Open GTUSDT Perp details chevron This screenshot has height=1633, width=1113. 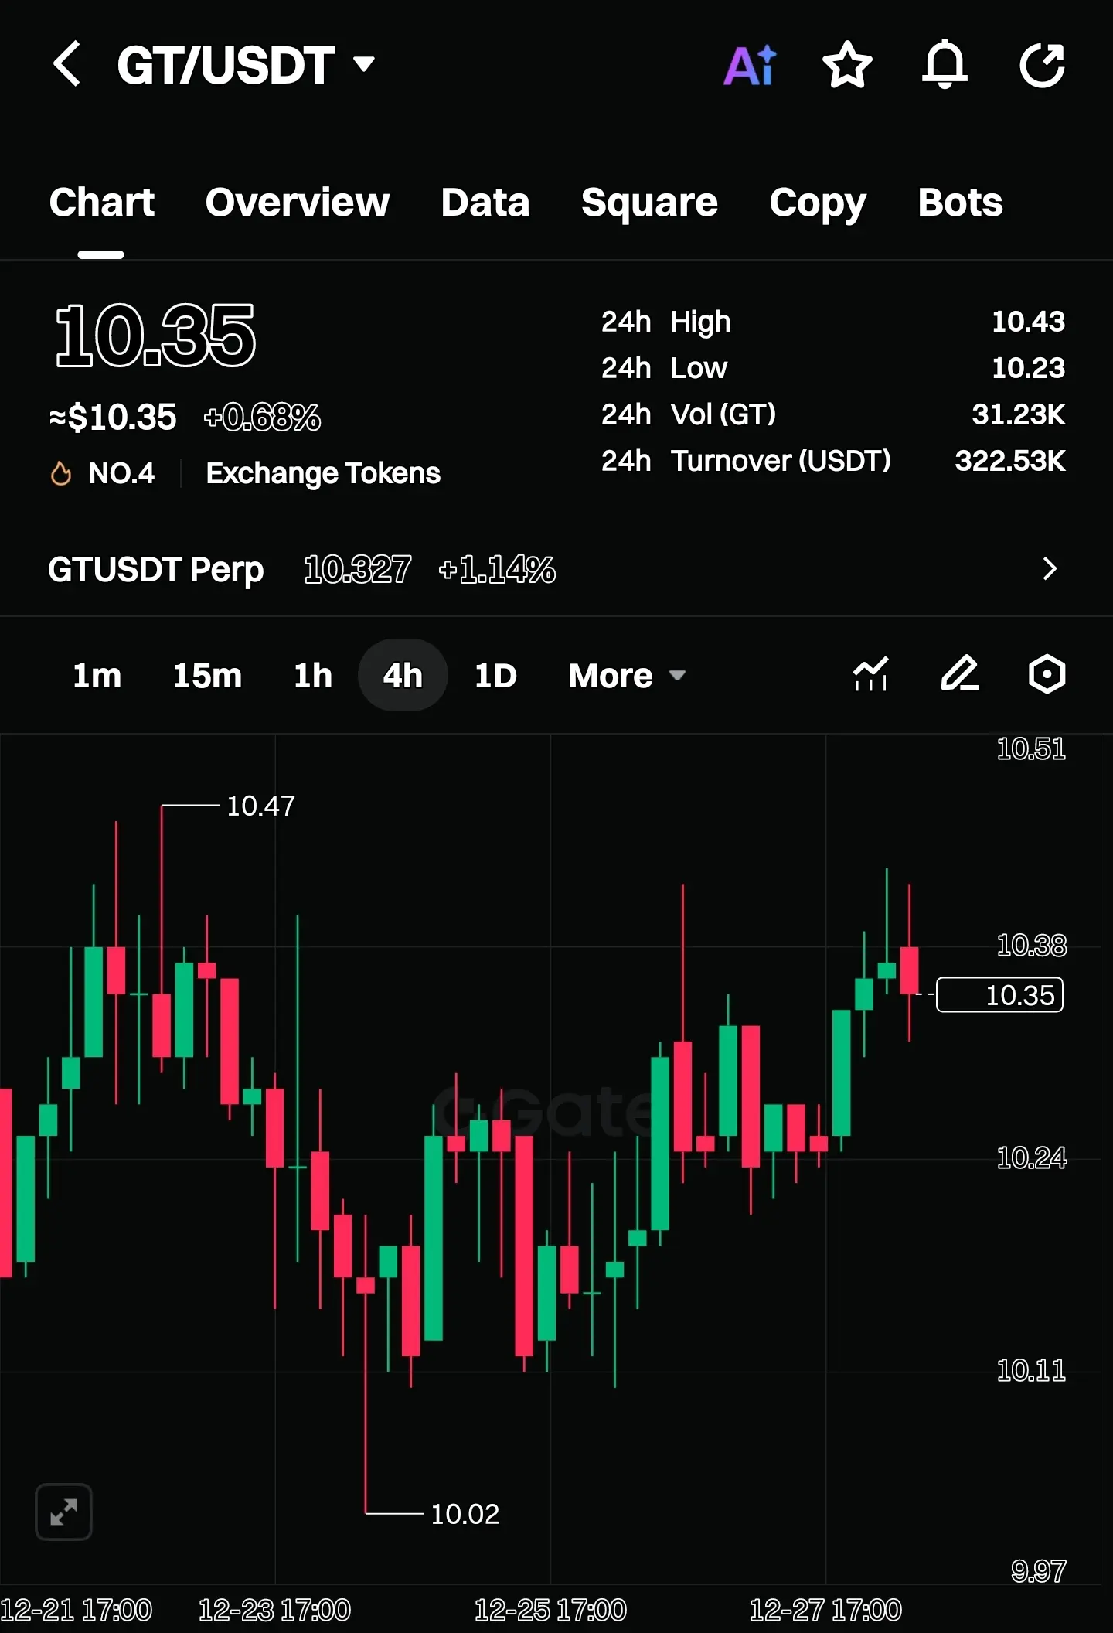[1049, 569]
